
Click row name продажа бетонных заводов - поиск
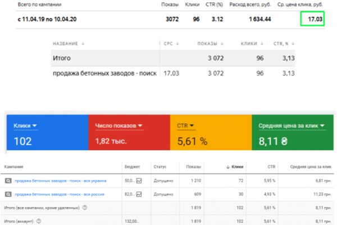point(104,74)
